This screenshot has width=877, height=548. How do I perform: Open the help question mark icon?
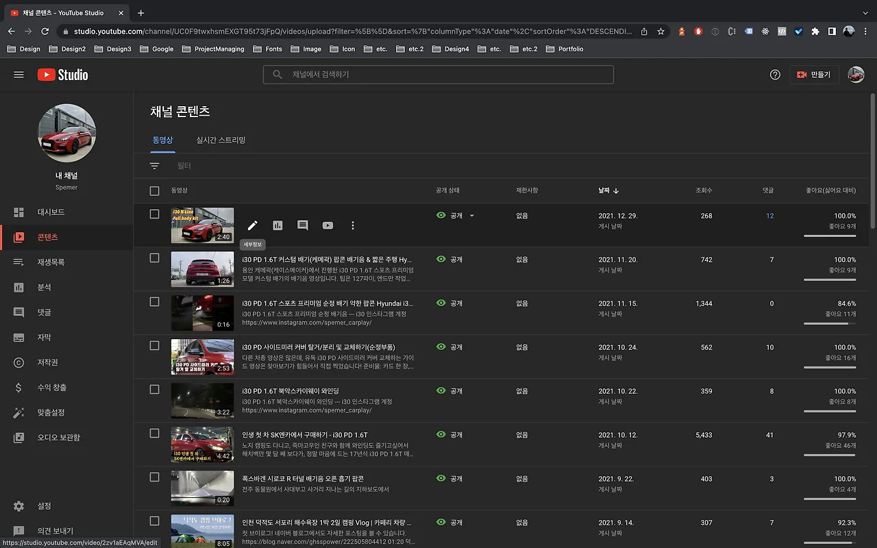point(775,75)
